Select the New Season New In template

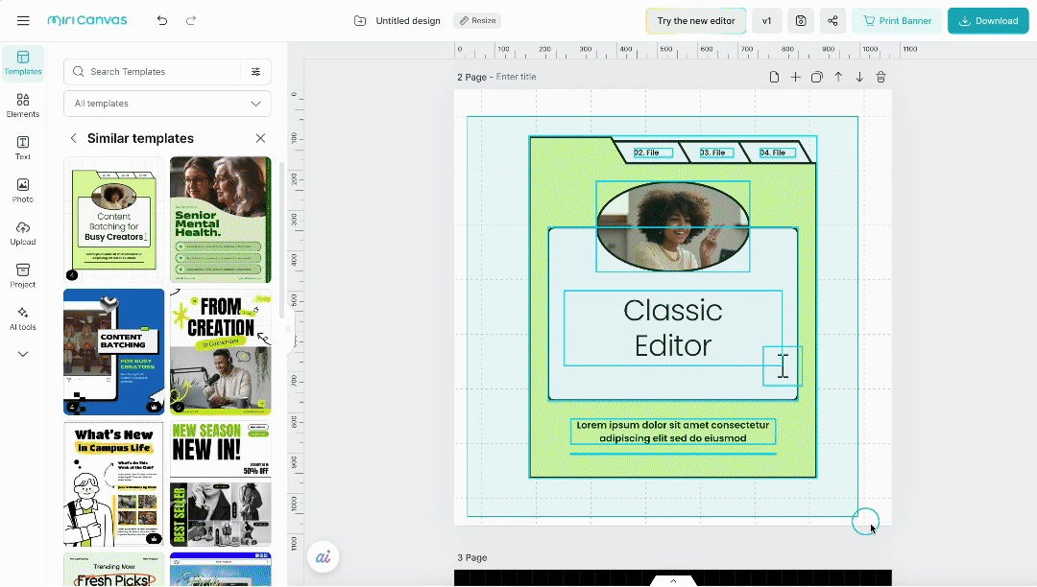tap(220, 484)
